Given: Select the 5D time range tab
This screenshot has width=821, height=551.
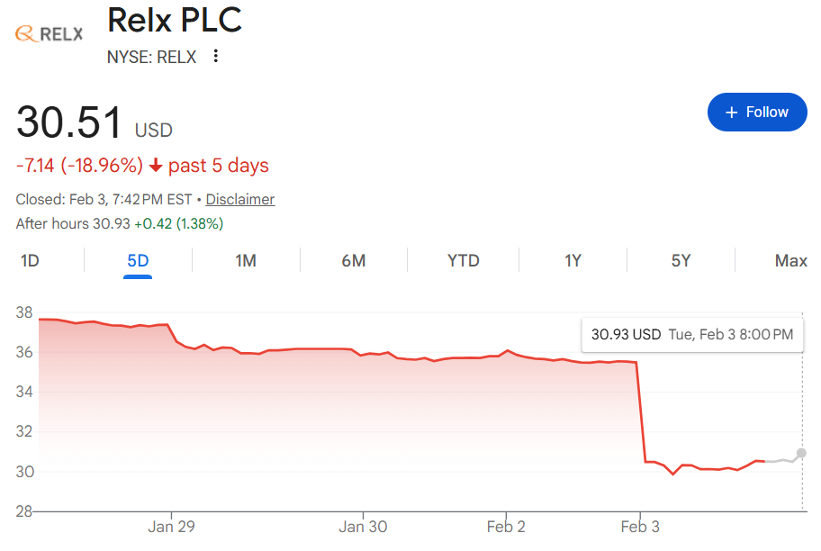Looking at the screenshot, I should pos(138,261).
